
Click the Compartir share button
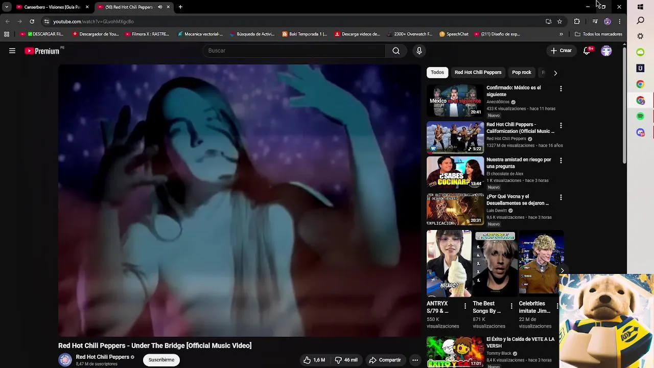[x=385, y=360]
